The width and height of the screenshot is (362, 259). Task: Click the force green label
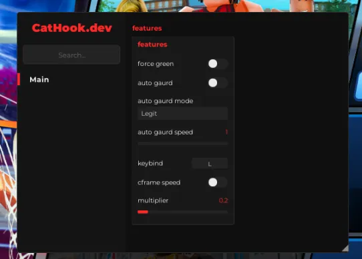tap(156, 64)
